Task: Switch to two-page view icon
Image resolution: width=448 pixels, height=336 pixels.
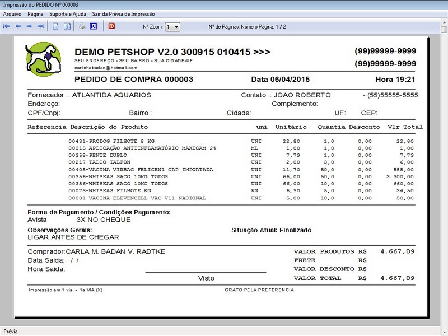Action: tap(67, 26)
